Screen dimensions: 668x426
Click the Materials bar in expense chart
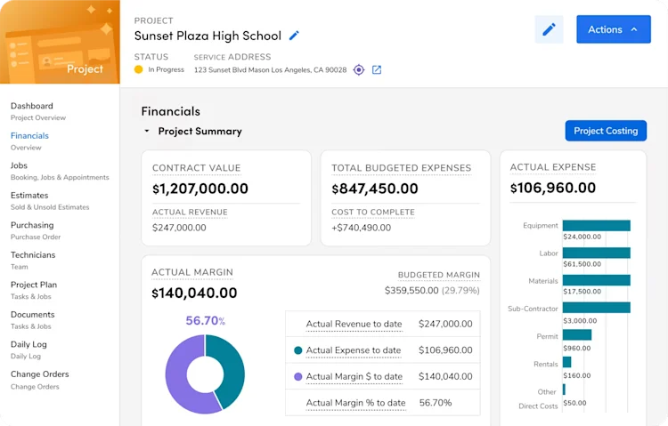coord(597,280)
